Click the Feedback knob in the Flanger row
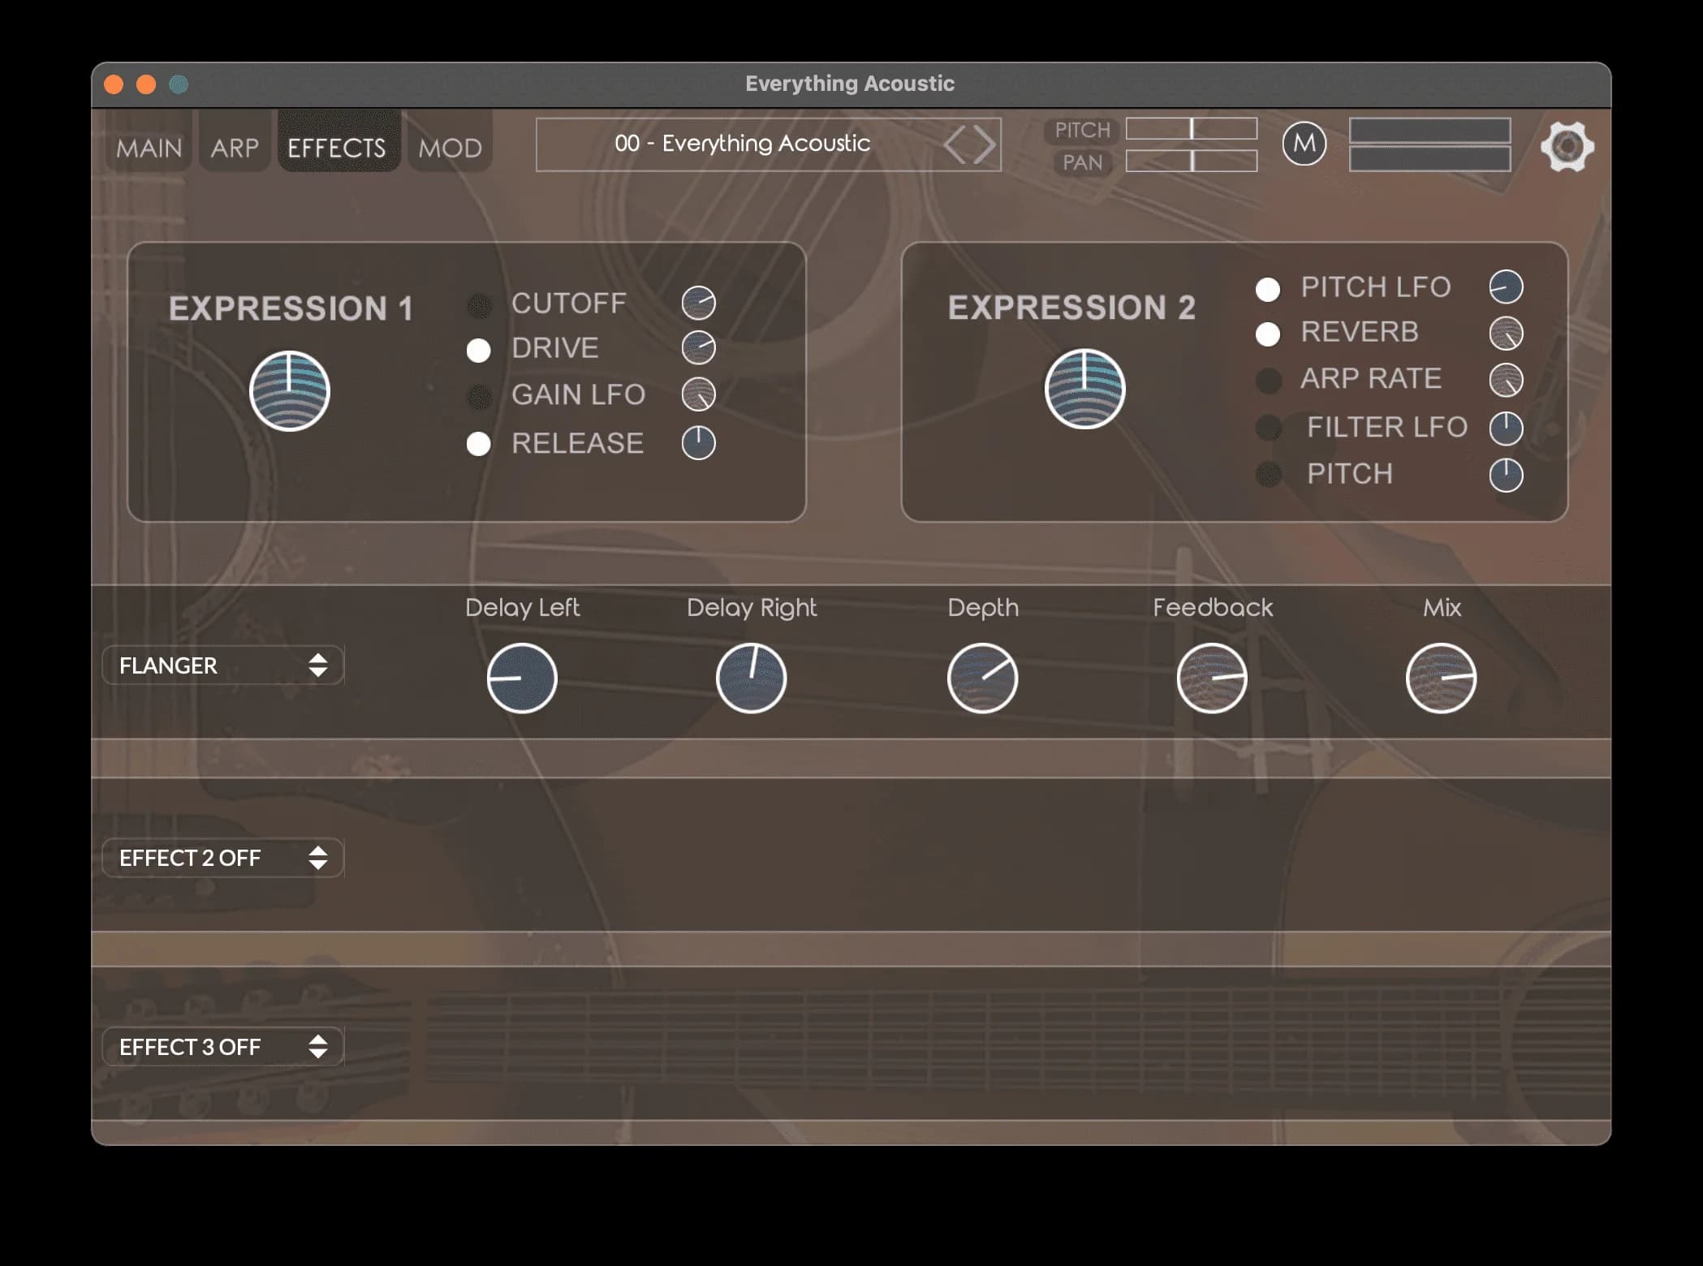The image size is (1703, 1266). [x=1211, y=678]
